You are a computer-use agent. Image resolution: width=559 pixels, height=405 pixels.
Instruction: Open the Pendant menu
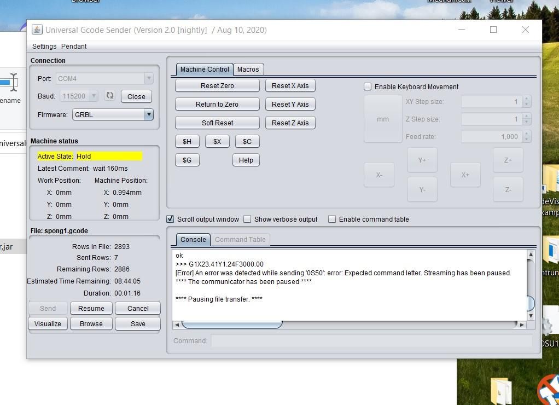pos(74,47)
